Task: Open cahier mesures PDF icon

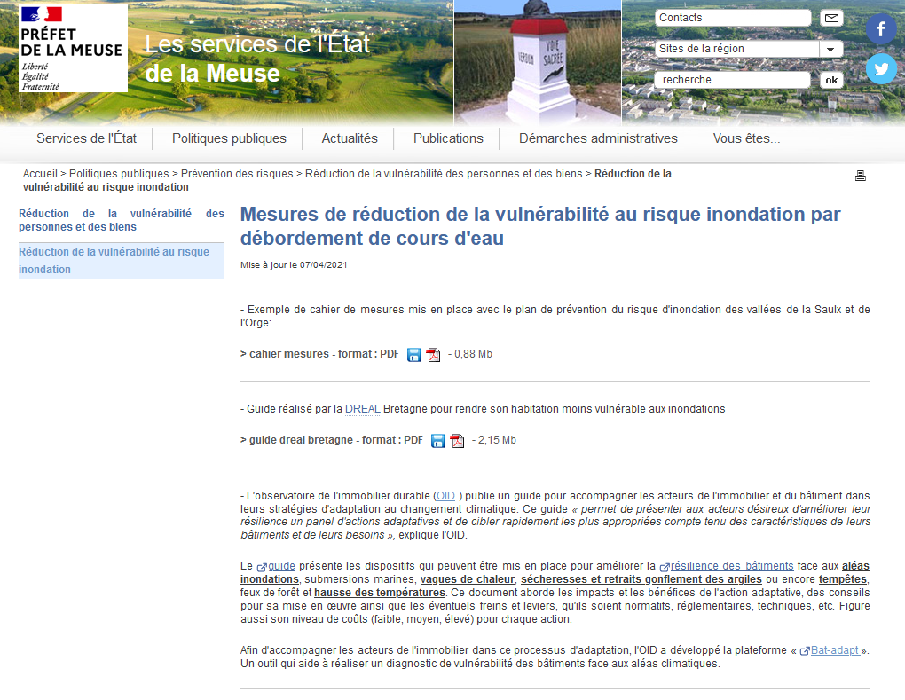Action: point(434,355)
